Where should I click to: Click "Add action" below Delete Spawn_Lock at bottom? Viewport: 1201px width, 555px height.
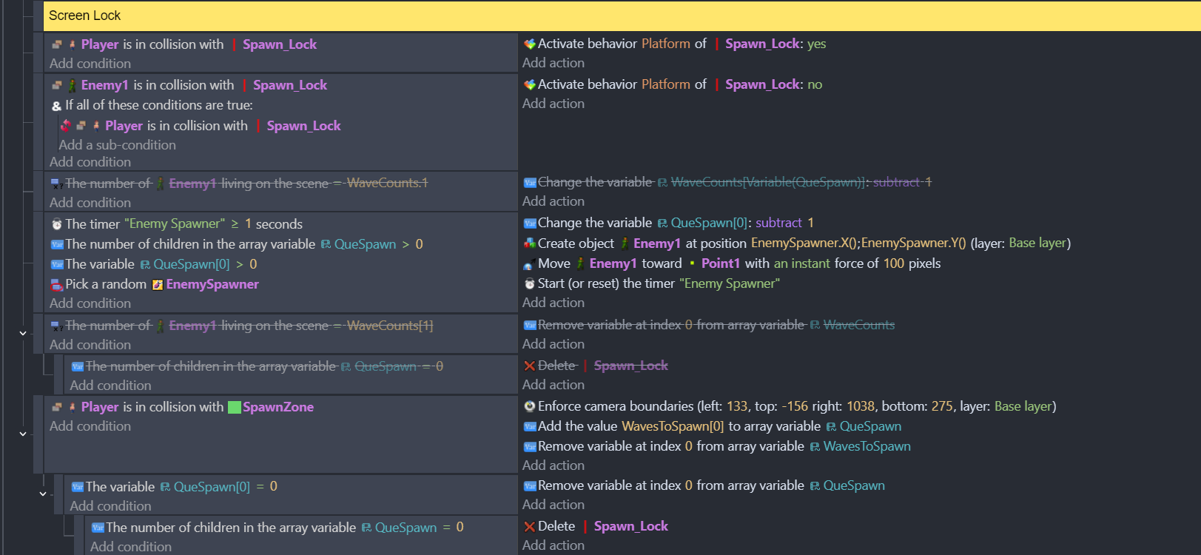pos(553,545)
